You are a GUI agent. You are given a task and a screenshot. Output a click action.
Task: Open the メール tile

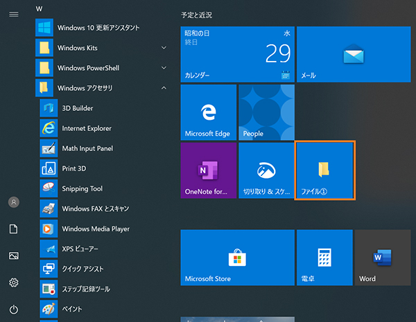[x=354, y=54]
